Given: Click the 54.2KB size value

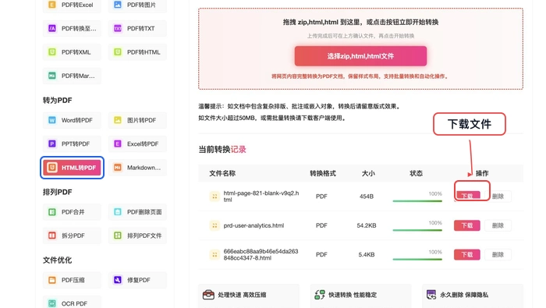Looking at the screenshot, I should coord(367,225).
